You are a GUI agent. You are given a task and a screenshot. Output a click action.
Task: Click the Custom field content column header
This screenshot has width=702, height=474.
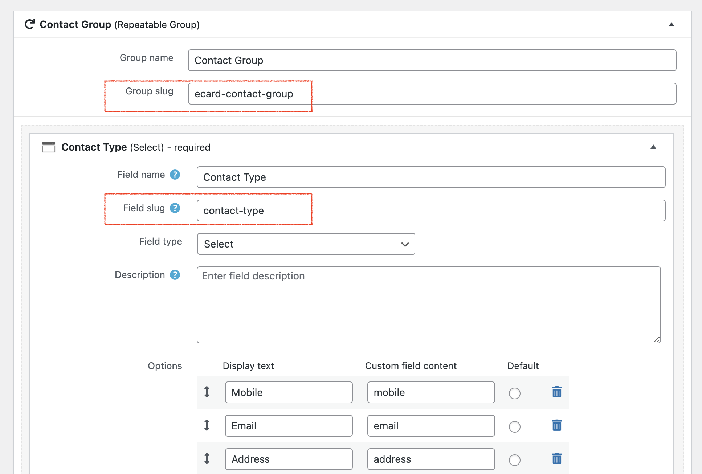point(411,366)
